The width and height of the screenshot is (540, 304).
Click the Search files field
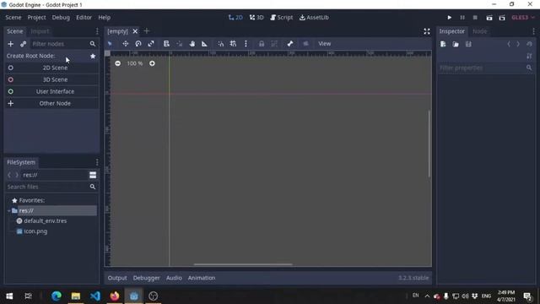(x=51, y=187)
